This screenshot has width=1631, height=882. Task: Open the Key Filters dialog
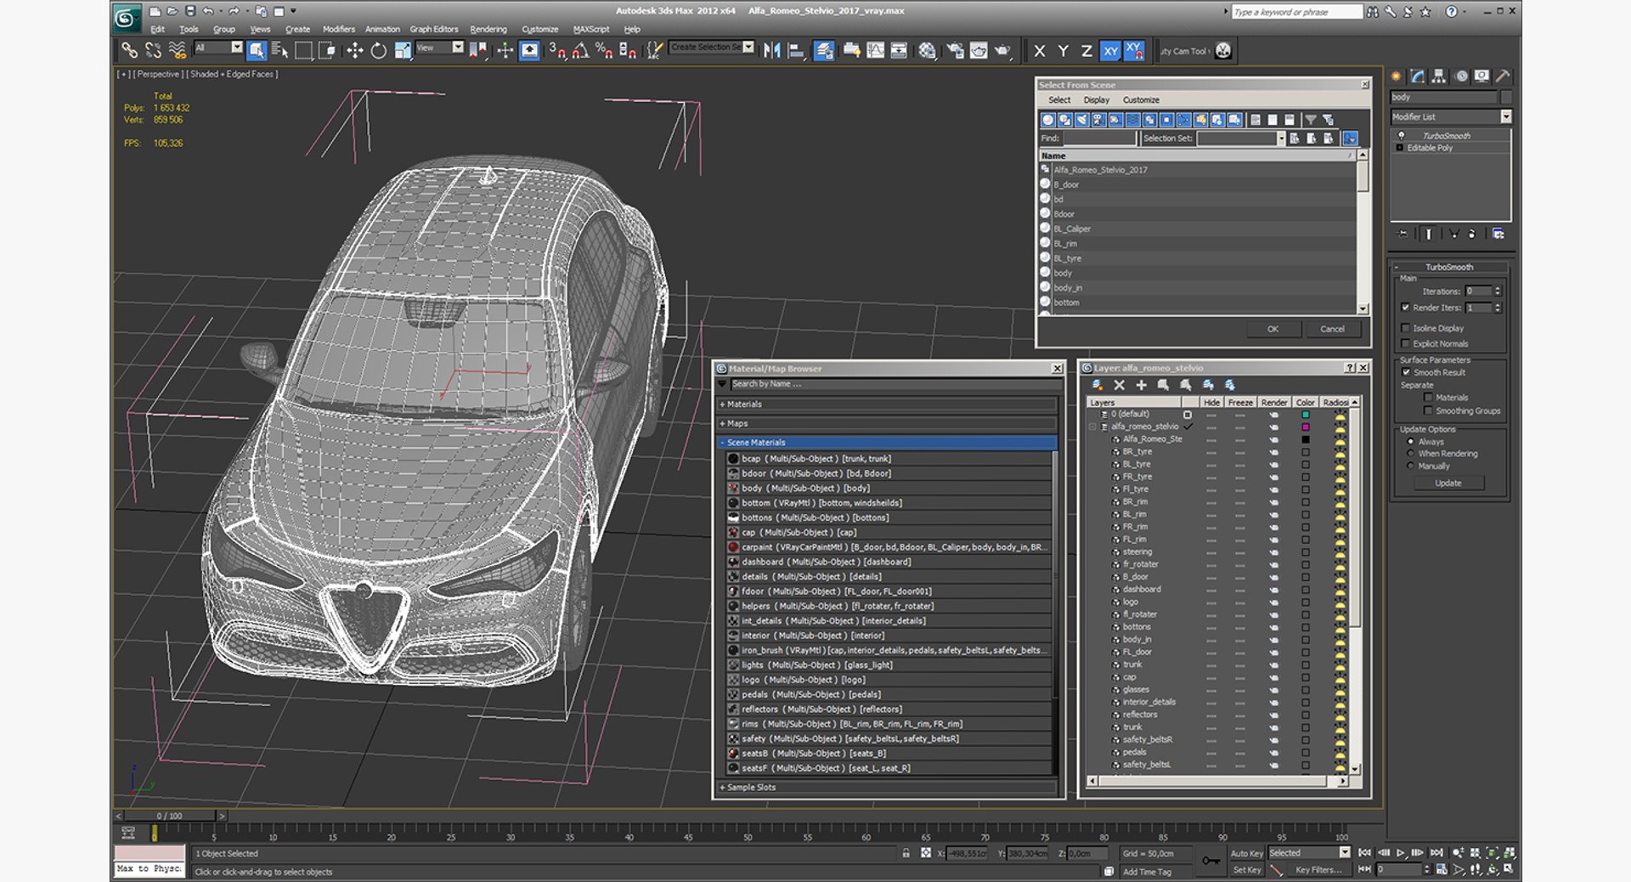1318,870
